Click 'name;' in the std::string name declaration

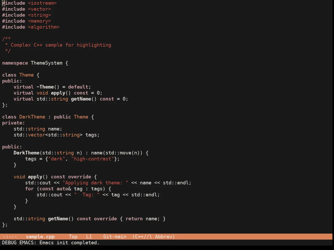tap(55, 129)
